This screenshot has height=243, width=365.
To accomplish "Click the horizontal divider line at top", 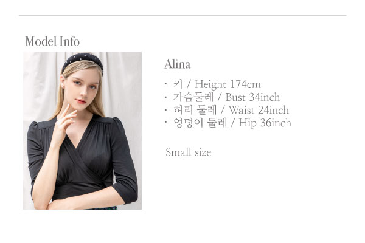I will pos(182,16).
